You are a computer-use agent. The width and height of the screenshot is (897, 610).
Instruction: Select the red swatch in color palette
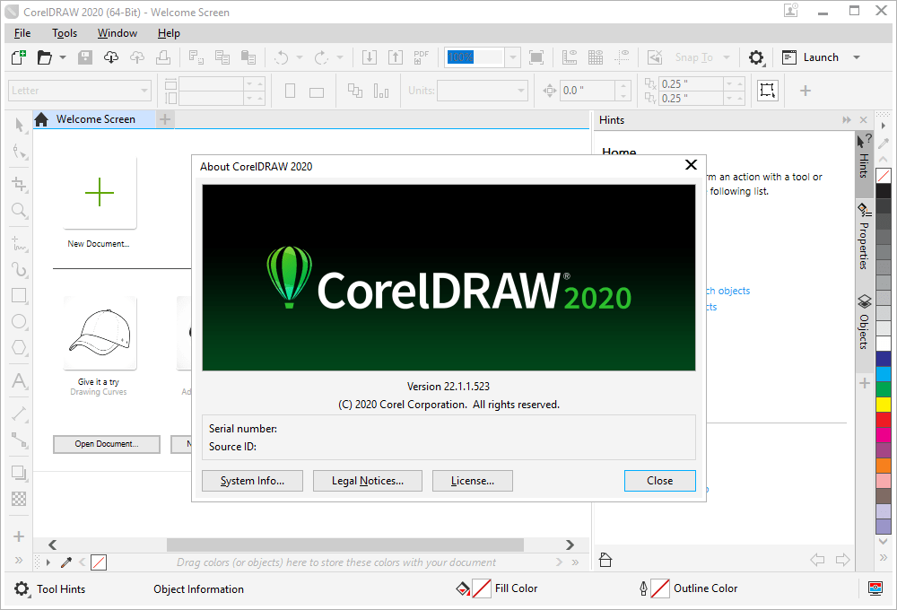(x=884, y=420)
